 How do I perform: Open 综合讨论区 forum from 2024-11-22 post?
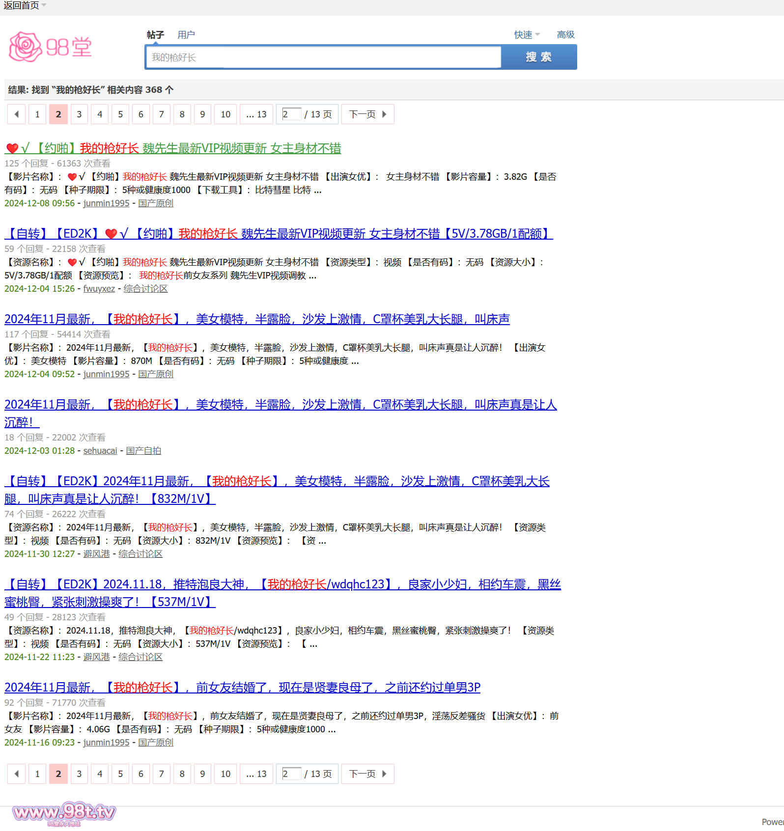click(140, 657)
